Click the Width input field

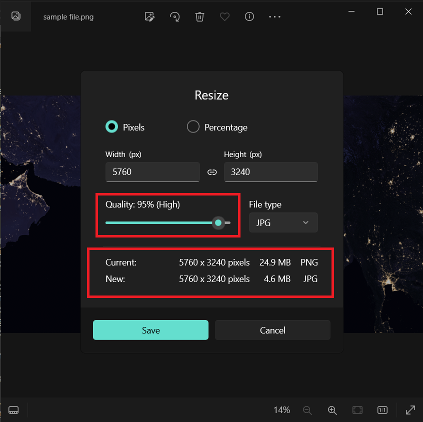[152, 171]
